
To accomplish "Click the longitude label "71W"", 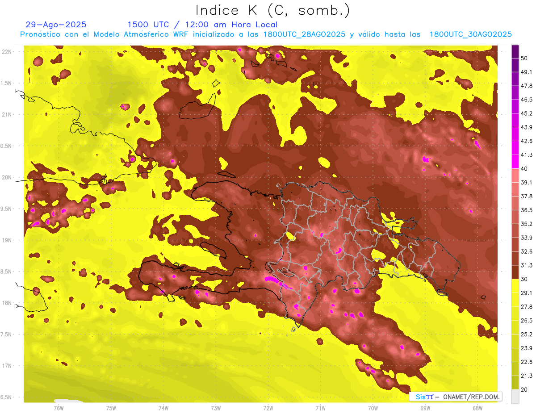I will pyautogui.click(x=320, y=408).
